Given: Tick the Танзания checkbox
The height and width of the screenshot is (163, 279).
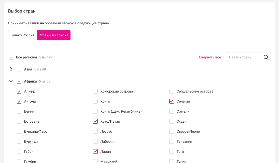Looking at the screenshot, I should tap(172, 141).
